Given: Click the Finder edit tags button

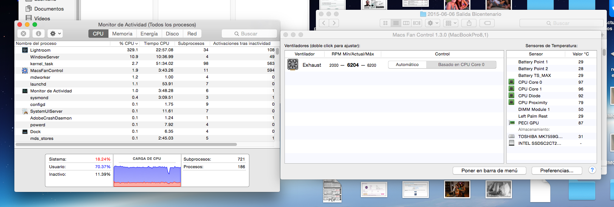Looking at the screenshot, I should click(x=487, y=23).
